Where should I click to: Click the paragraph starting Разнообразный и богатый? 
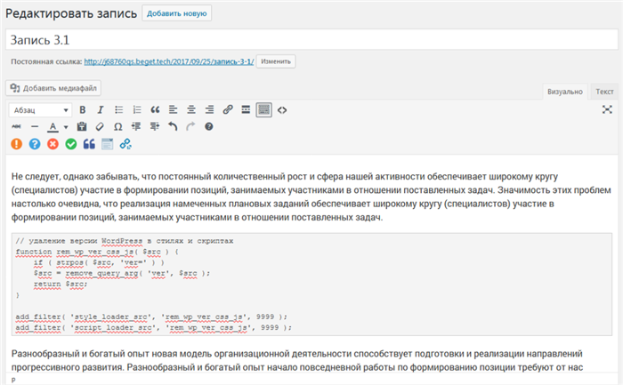[297, 360]
